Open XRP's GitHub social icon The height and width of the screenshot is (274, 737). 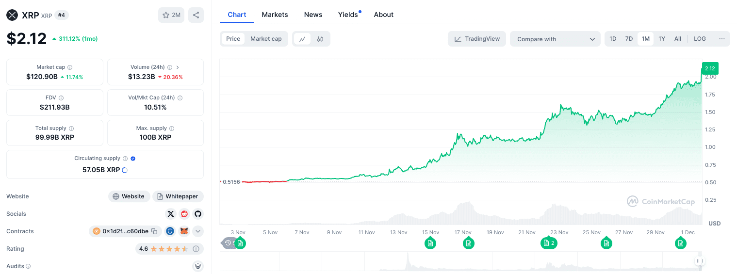pyautogui.click(x=197, y=214)
